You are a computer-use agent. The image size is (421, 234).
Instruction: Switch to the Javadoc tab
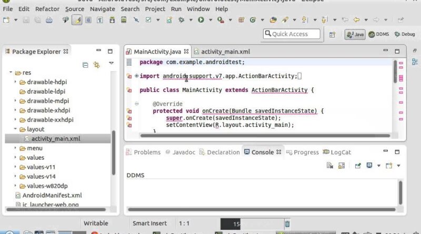tap(181, 152)
